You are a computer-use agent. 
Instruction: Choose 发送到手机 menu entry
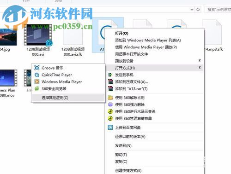coord(154,75)
